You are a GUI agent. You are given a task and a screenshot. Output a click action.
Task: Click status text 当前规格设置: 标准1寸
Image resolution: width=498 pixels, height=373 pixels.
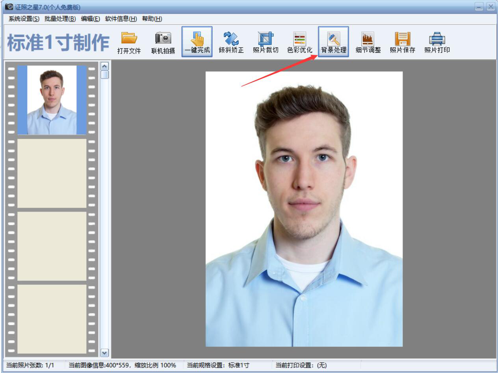pos(218,365)
